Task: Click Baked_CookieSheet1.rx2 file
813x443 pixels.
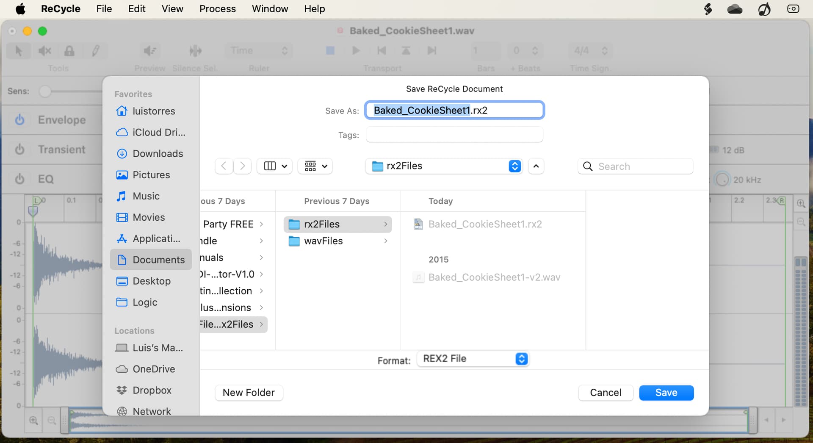Action: click(x=485, y=224)
